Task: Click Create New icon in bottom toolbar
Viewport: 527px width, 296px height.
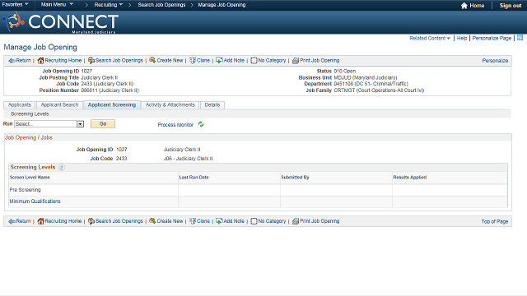Action: pos(152,221)
